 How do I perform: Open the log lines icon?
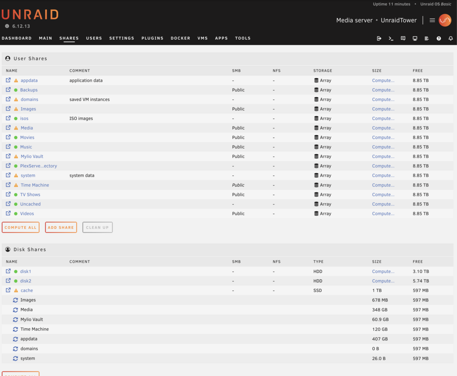pyautogui.click(x=427, y=38)
